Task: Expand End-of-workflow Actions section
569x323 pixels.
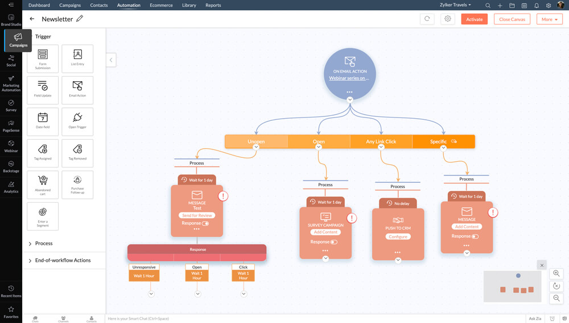Action: (x=63, y=261)
